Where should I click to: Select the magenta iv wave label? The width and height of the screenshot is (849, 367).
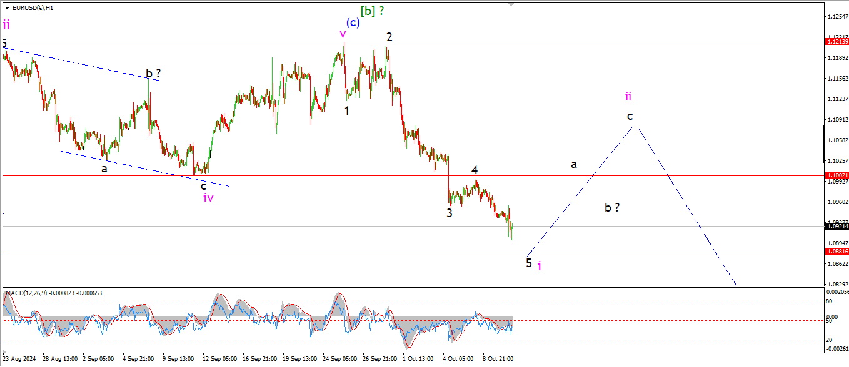pos(208,198)
